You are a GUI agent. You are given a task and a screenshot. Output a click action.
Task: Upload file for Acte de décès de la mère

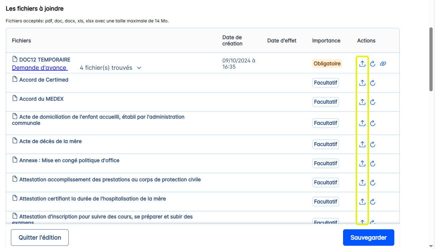point(362,144)
